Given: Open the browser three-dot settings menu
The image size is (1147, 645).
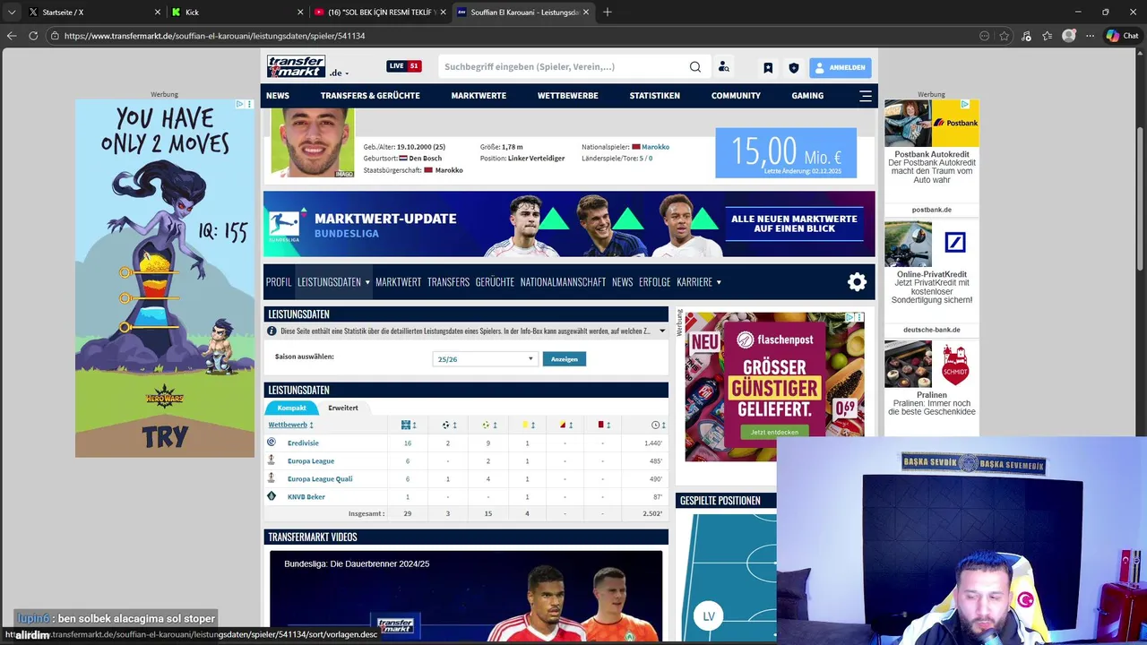Looking at the screenshot, I should (1091, 36).
